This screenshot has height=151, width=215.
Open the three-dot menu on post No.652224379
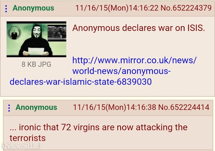(x=6, y=9)
